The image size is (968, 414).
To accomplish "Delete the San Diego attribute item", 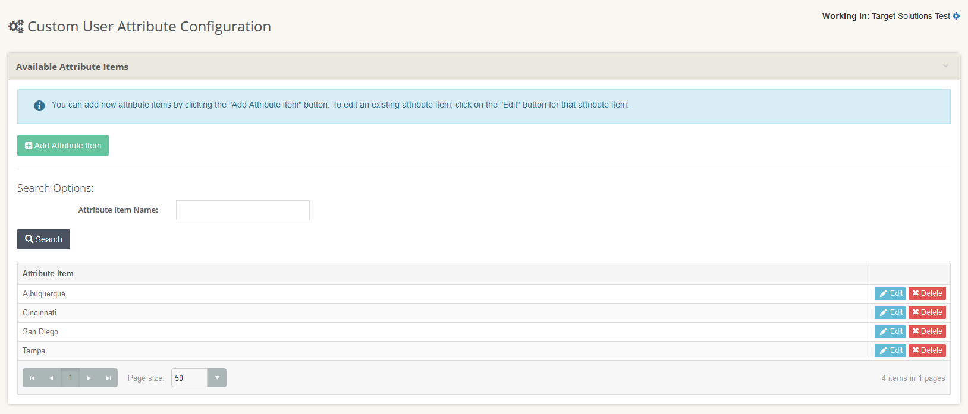I will coord(927,331).
